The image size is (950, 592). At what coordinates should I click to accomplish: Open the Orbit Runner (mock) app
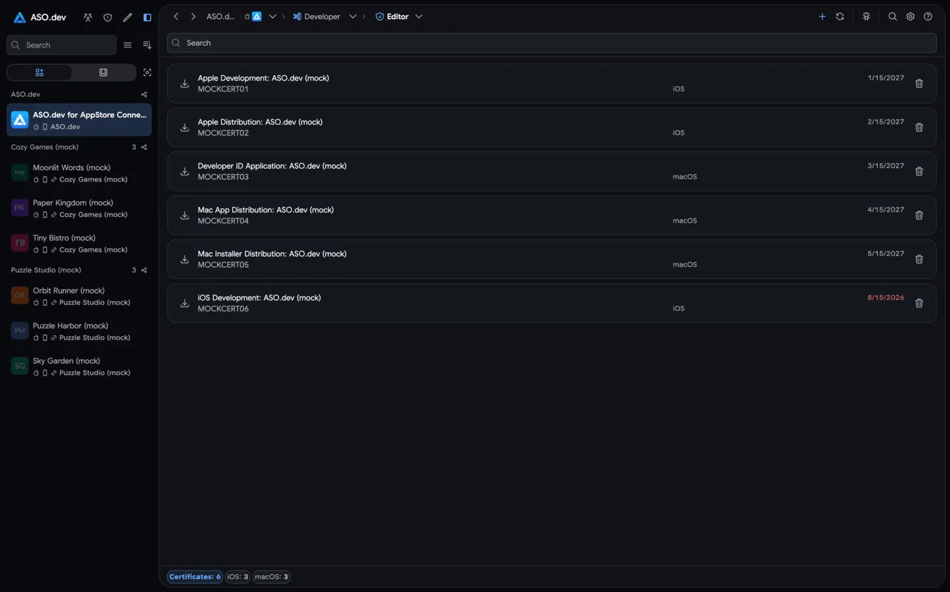point(79,296)
